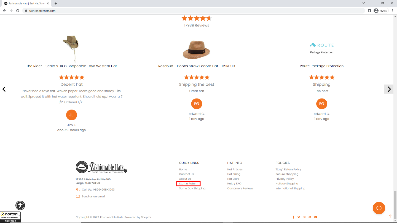
Task: Toggle the browser side panel icon
Action: click(370, 11)
